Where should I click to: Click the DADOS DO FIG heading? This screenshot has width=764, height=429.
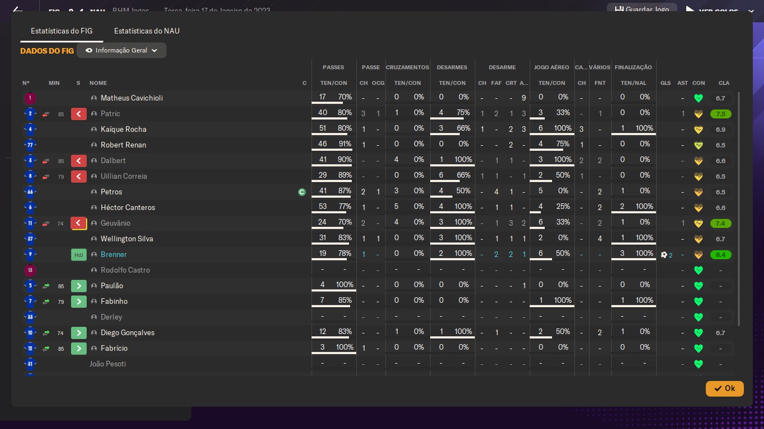click(47, 51)
